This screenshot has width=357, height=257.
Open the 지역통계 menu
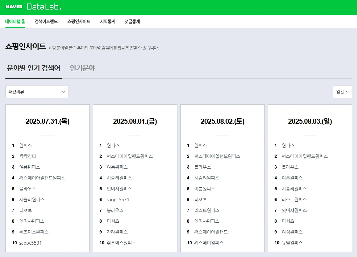point(108,21)
